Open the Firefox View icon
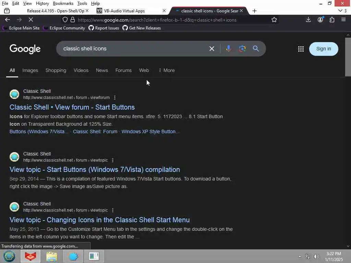Image resolution: width=351 pixels, height=263 pixels. click(7, 11)
